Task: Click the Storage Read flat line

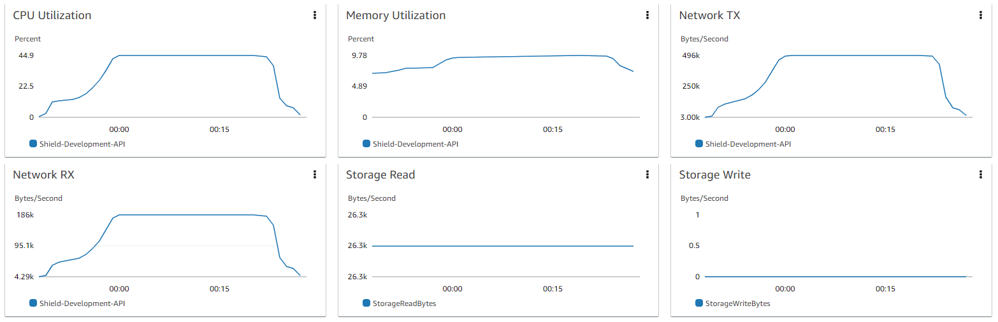Action: 503,245
